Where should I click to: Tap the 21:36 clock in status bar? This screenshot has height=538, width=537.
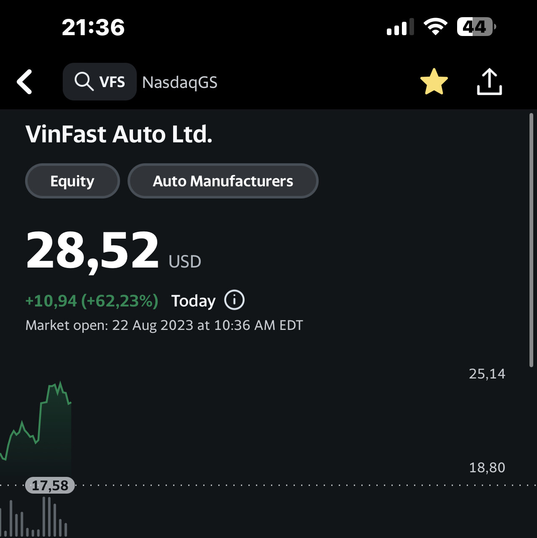[x=93, y=28]
